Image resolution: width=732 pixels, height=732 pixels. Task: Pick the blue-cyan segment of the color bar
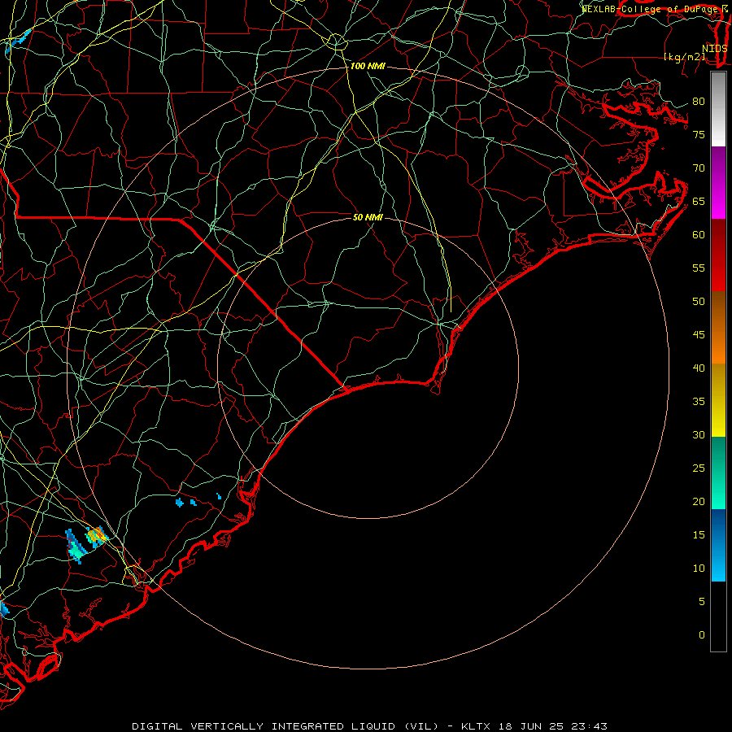(718, 545)
